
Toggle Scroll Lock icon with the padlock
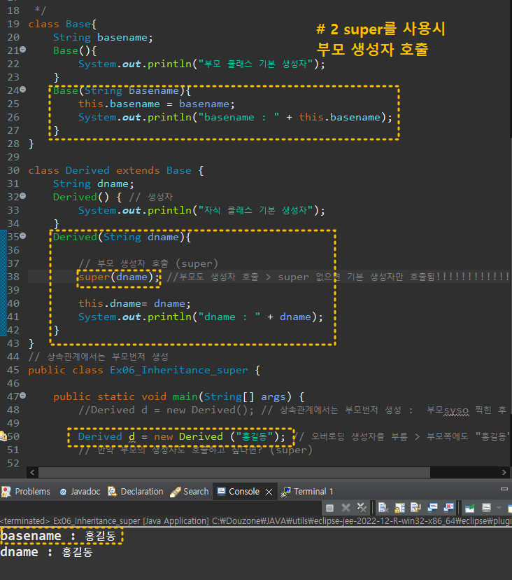coord(399,508)
